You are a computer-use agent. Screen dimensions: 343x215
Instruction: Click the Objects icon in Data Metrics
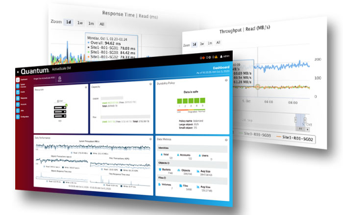tap(179, 170)
